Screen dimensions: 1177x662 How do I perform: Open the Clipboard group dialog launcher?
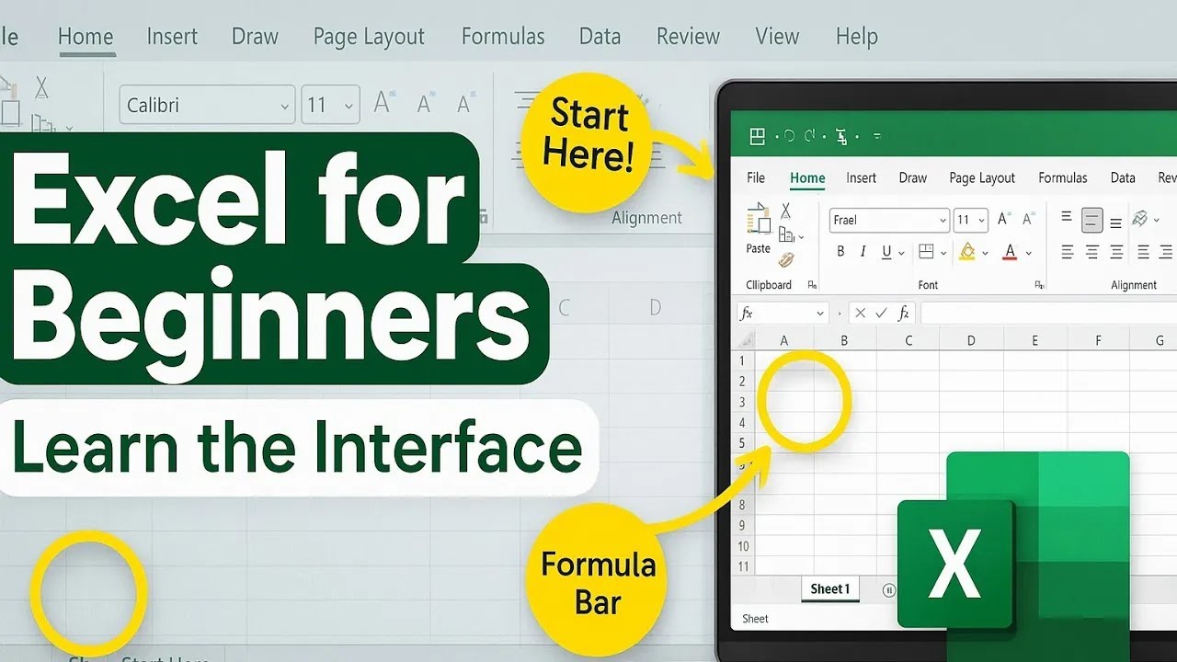tap(812, 285)
